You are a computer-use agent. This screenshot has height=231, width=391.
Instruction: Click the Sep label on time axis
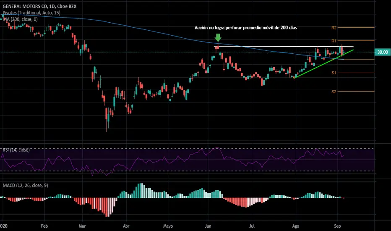coord(337,226)
